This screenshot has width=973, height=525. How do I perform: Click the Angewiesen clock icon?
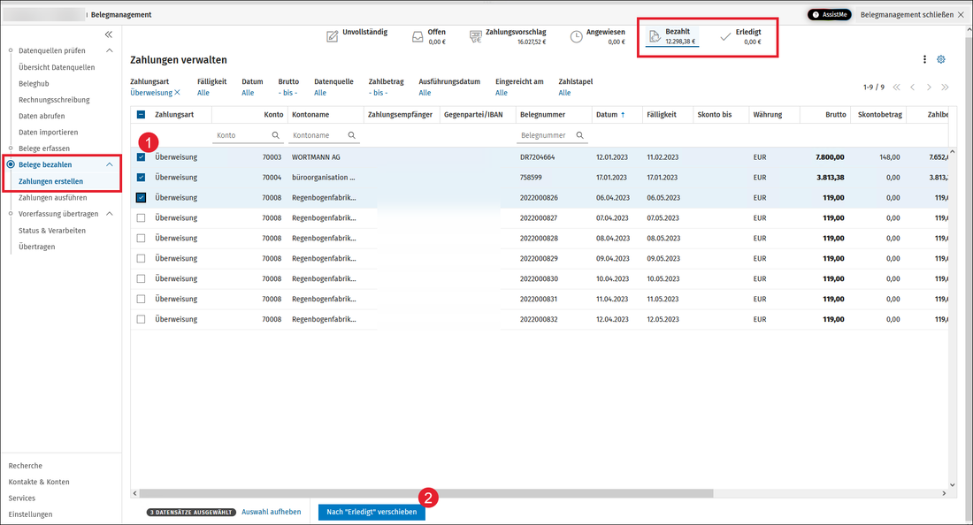pyautogui.click(x=577, y=36)
